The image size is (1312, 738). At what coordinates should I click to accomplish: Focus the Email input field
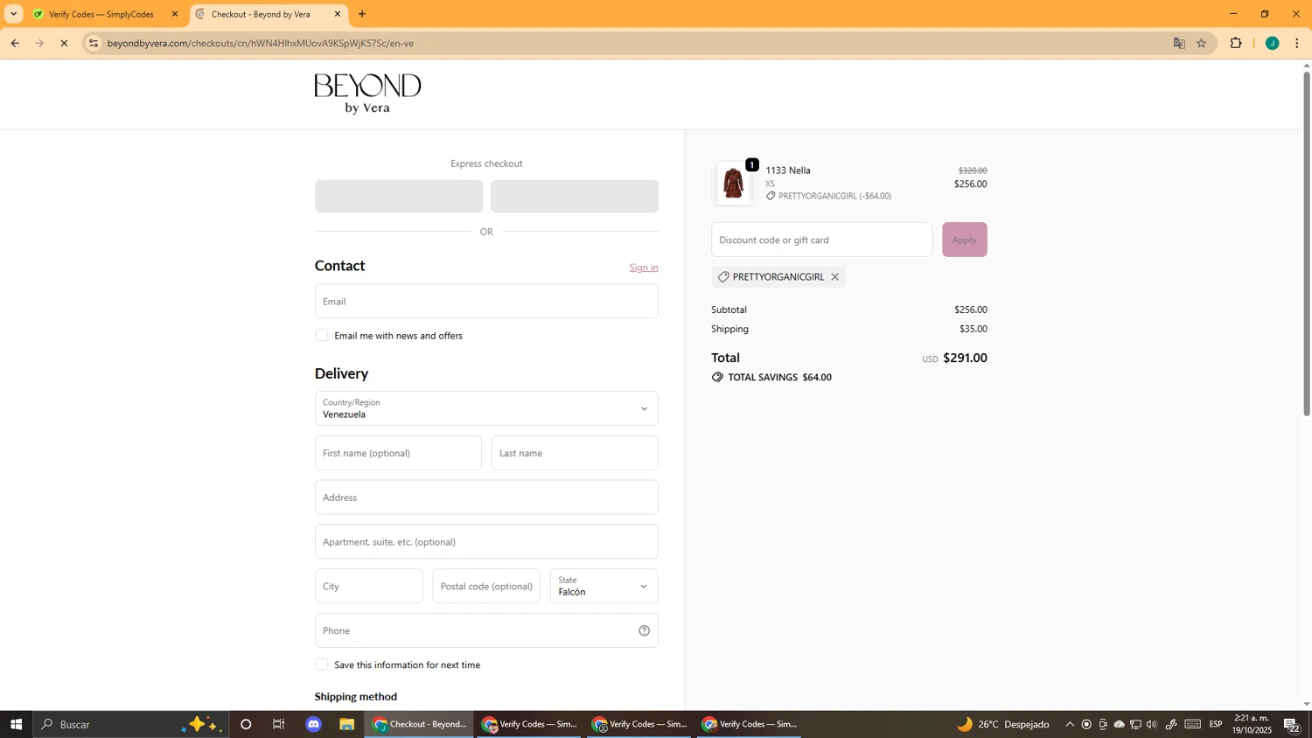click(x=486, y=301)
